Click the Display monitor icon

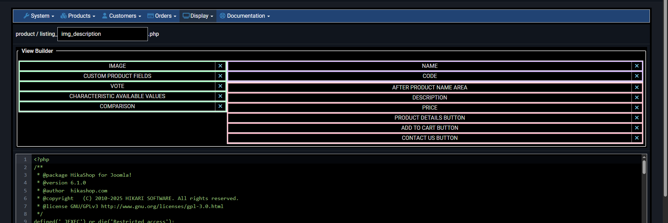click(x=186, y=16)
